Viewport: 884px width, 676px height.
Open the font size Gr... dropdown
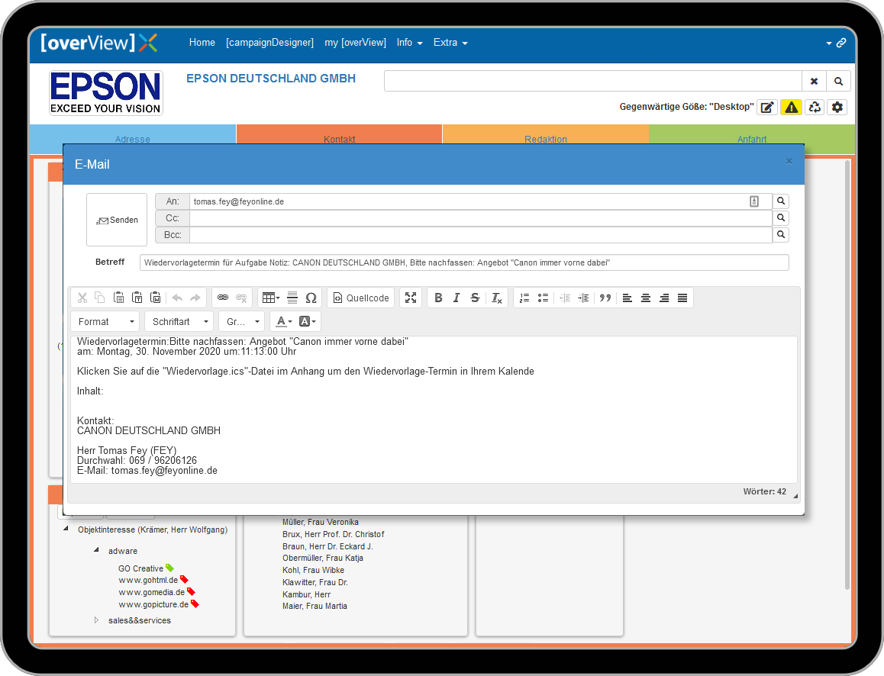point(242,322)
